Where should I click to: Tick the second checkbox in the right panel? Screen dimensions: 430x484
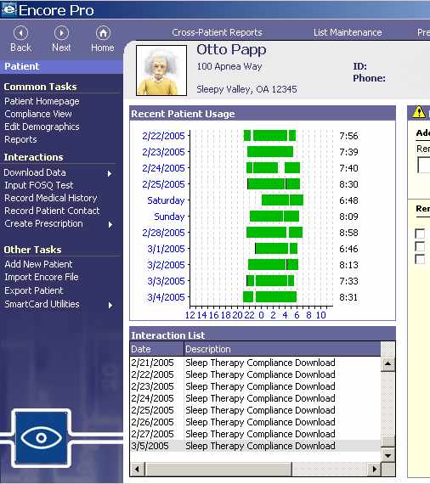420,246
